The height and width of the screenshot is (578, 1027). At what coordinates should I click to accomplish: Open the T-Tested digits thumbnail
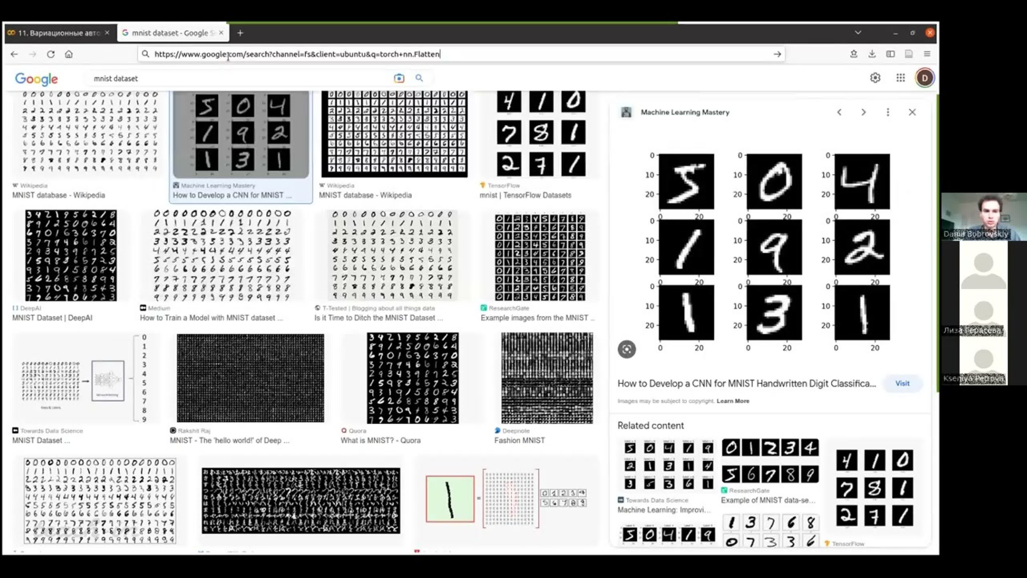392,256
